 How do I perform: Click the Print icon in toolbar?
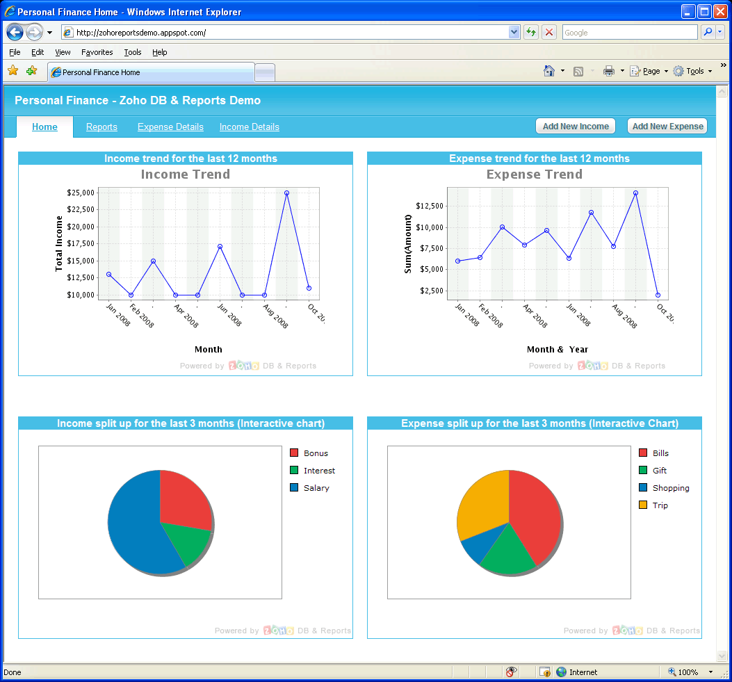(x=609, y=71)
